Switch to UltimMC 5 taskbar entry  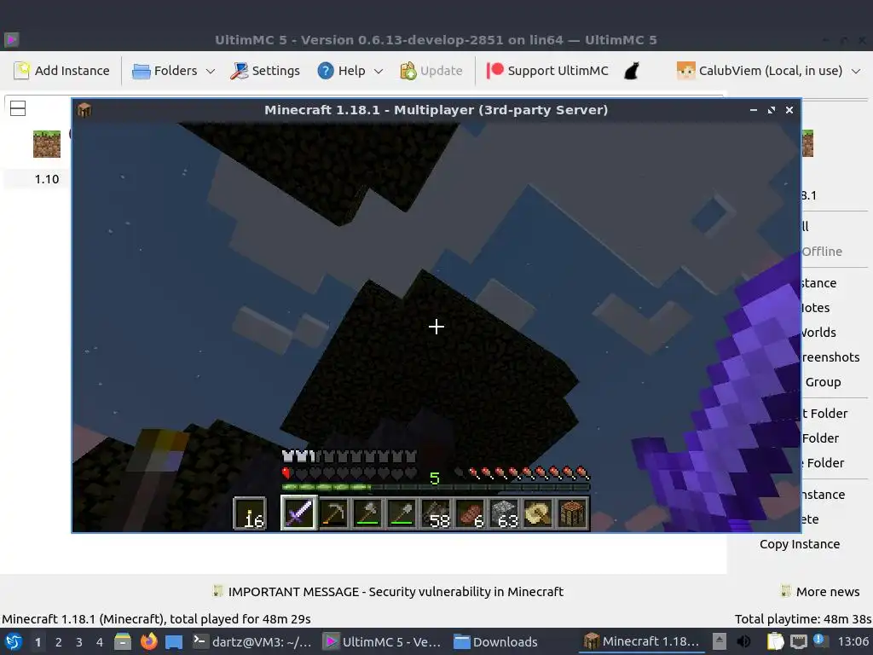tap(383, 641)
